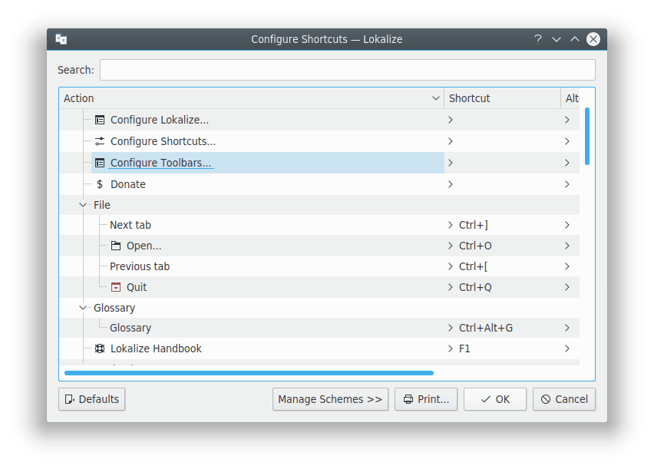
Task: Confirm changes with the OK button
Action: tap(494, 399)
